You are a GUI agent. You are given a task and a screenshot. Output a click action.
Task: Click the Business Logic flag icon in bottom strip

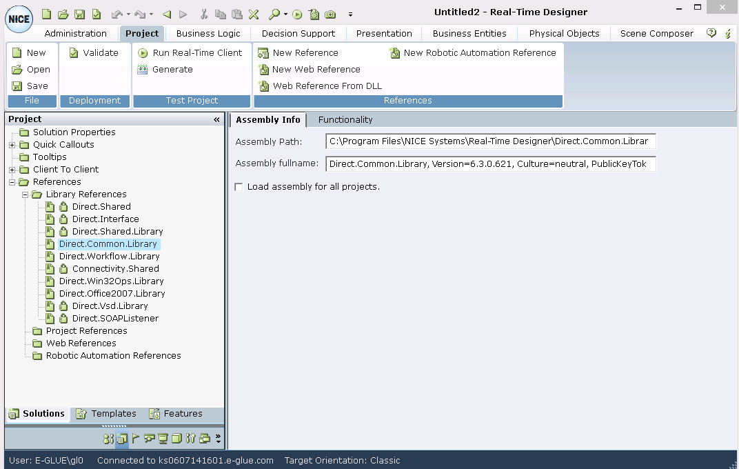(136, 439)
